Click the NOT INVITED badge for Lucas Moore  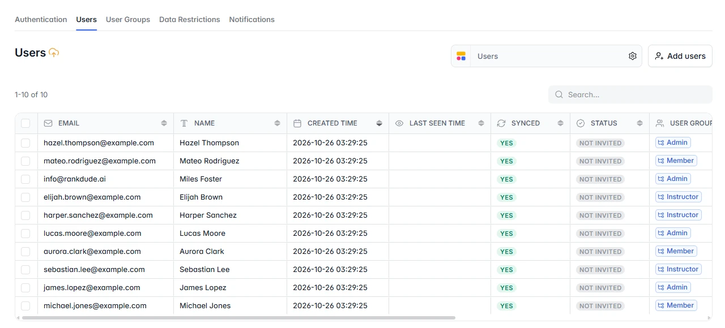click(600, 234)
